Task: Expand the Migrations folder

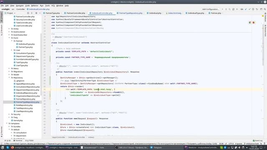Action: (x=9, y=72)
